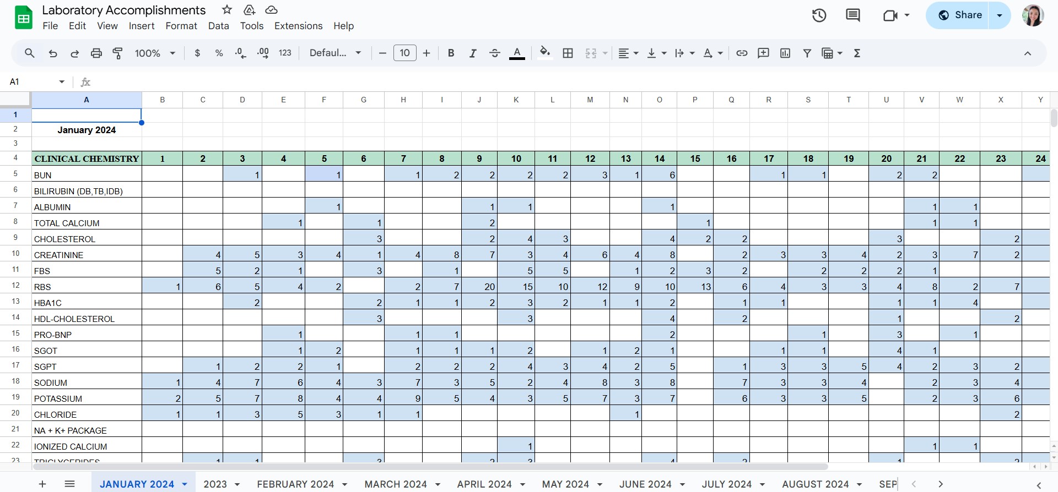Open the Tools menu

click(252, 26)
